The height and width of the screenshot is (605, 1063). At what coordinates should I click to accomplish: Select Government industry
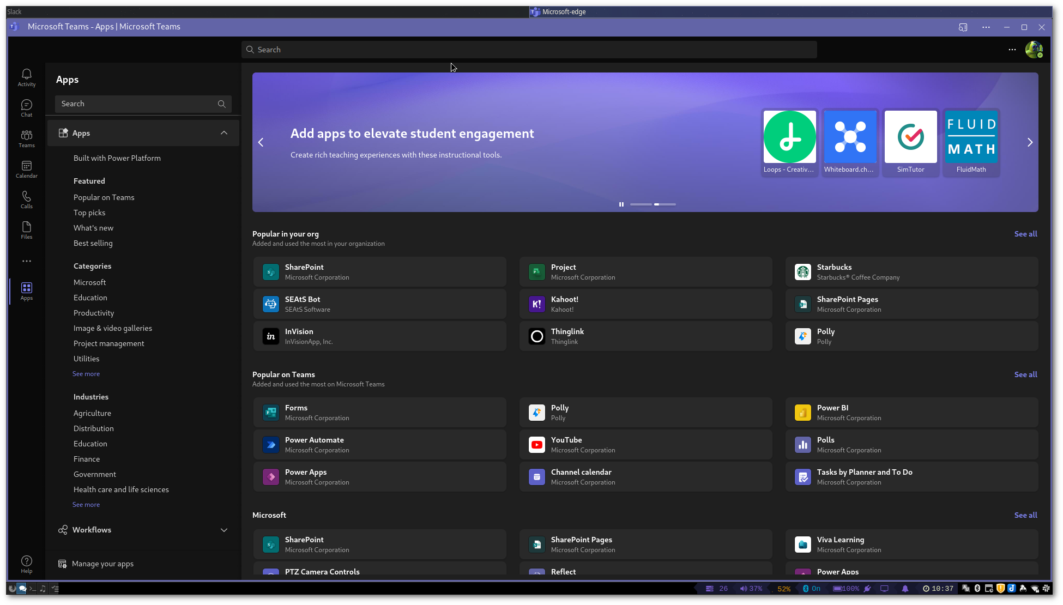(95, 474)
